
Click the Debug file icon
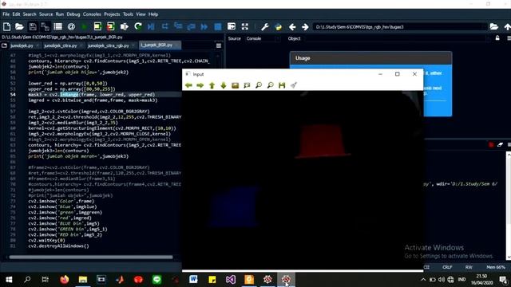151,26
